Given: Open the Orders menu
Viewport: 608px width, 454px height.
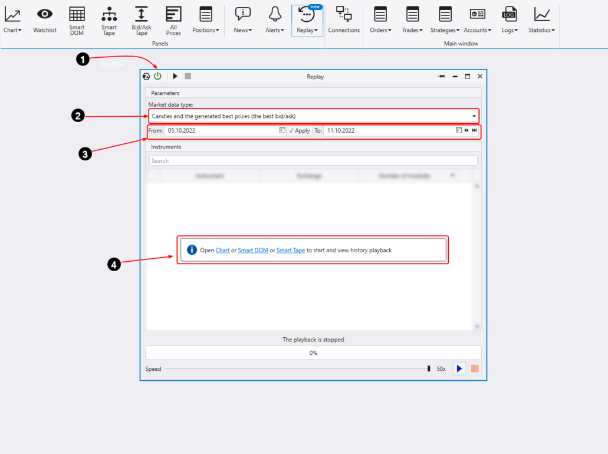Looking at the screenshot, I should pos(380,19).
